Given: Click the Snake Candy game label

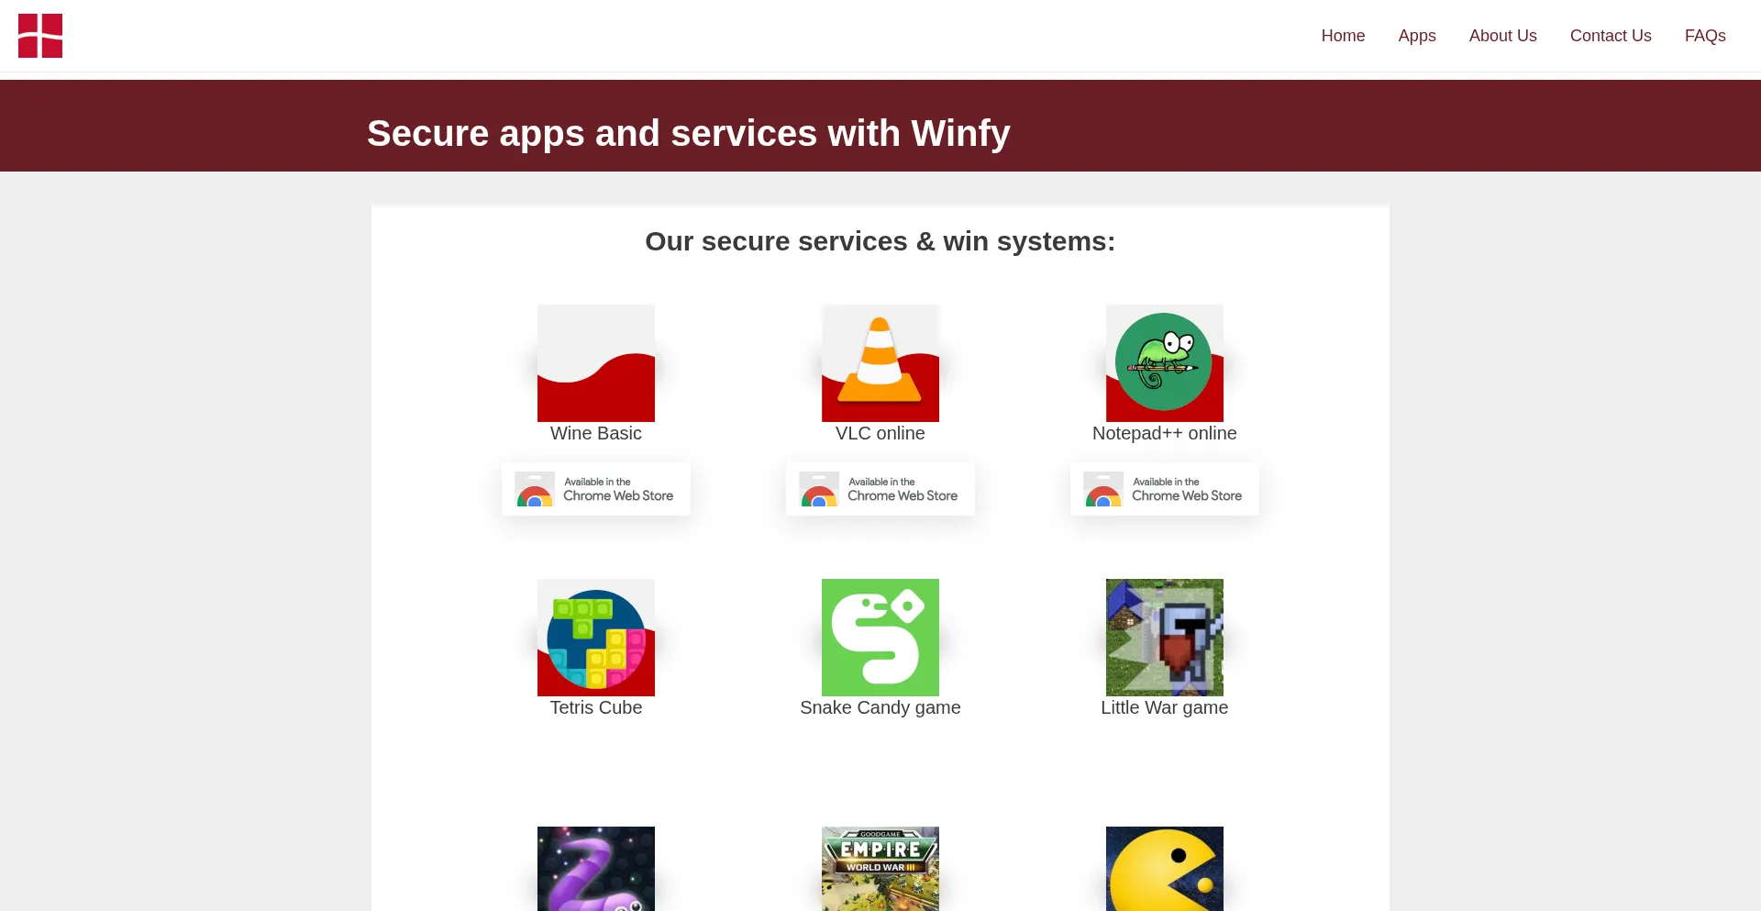Looking at the screenshot, I should [x=880, y=707].
